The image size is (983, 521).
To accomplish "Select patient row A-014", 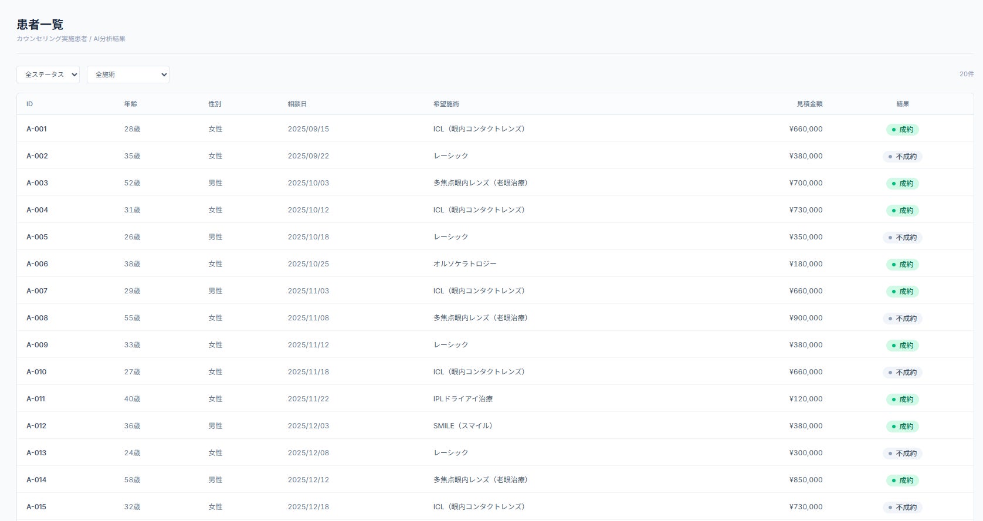I will [495, 479].
